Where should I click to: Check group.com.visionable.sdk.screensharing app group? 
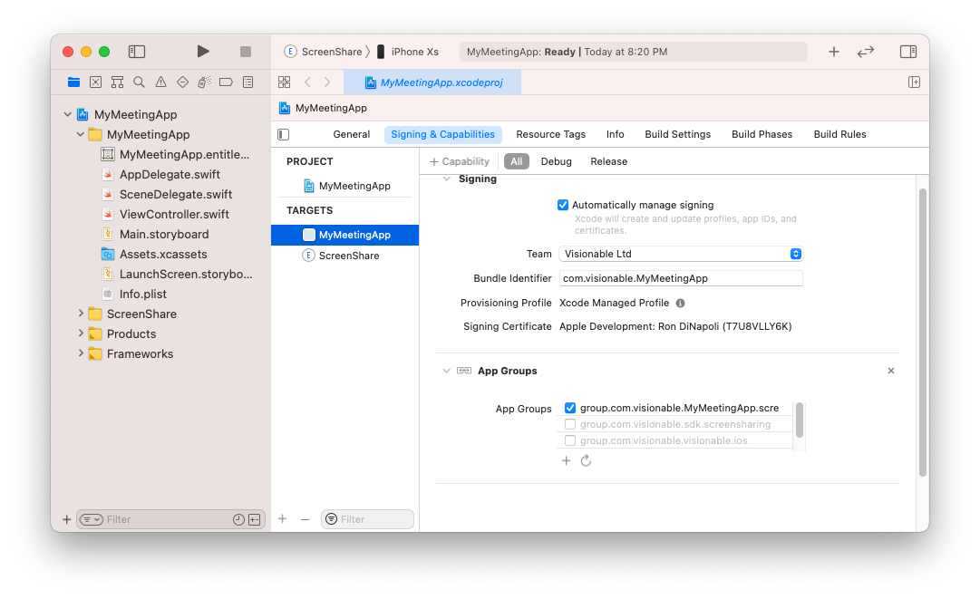570,424
